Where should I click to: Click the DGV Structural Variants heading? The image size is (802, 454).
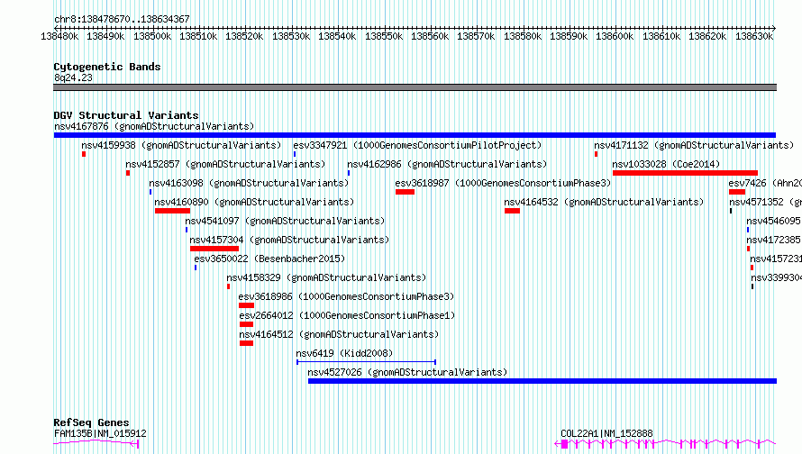click(x=126, y=115)
